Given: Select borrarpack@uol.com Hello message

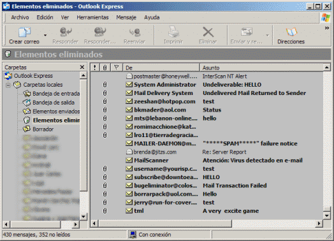Looking at the screenshot, I should pyautogui.click(x=207, y=194).
